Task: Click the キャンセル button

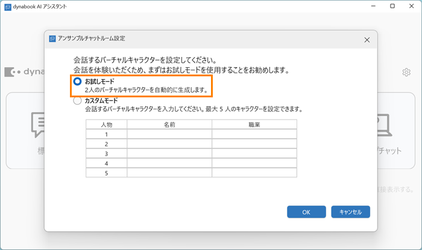Action: (x=350, y=212)
